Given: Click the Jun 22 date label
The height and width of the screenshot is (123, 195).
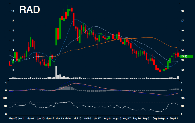Looking at the screenshot, I should [50, 118].
